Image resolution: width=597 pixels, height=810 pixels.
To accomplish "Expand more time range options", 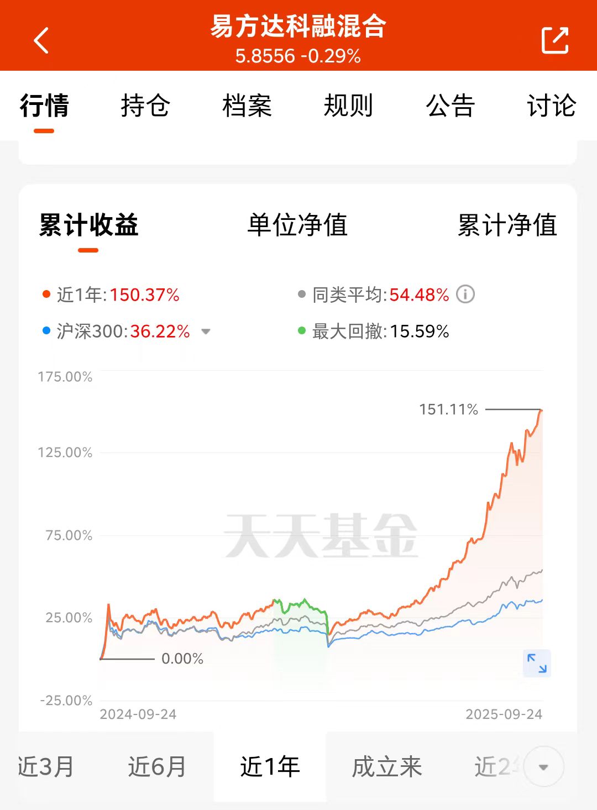I will coord(543,767).
